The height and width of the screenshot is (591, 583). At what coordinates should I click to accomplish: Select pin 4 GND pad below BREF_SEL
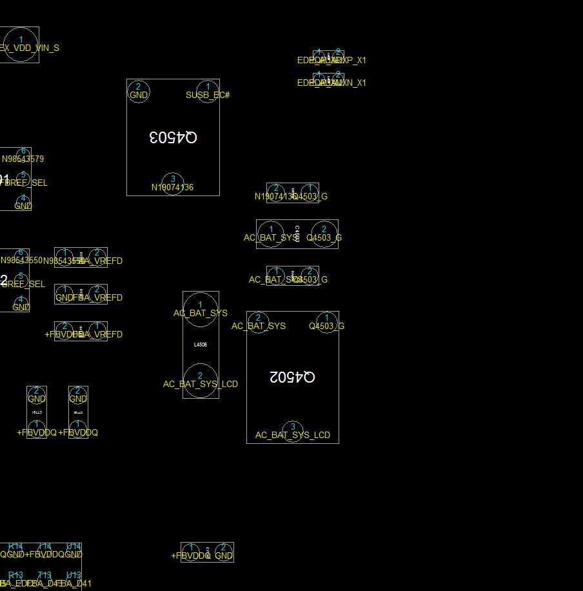(21, 304)
